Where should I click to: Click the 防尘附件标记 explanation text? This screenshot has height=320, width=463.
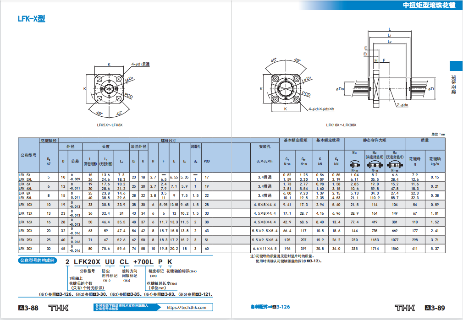(x=110, y=273)
